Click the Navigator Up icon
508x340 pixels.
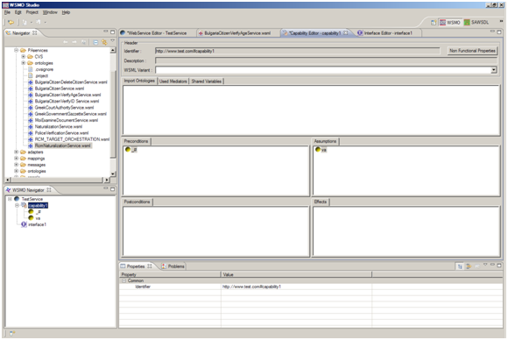pos(83,42)
